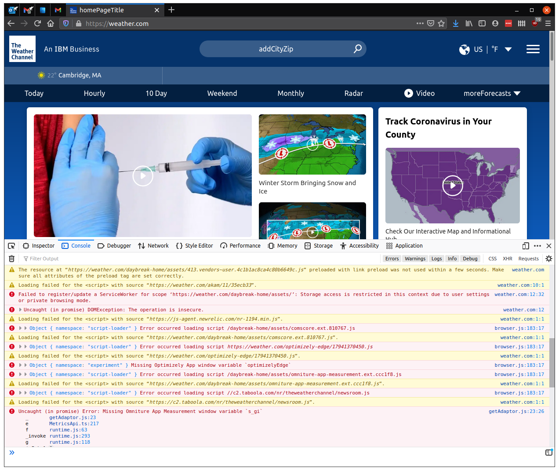Open Firefox account avatar icon

tap(495, 23)
